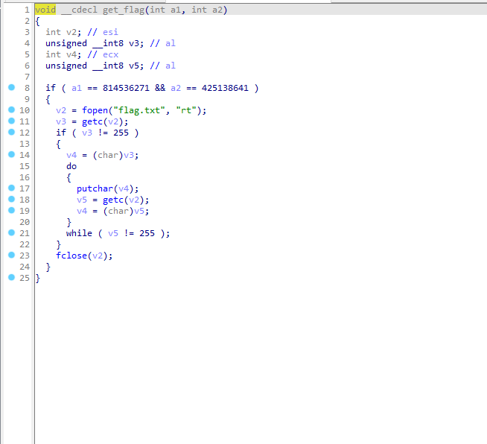
Task: Toggle breakpoint dot on line 8
Action: 11,88
